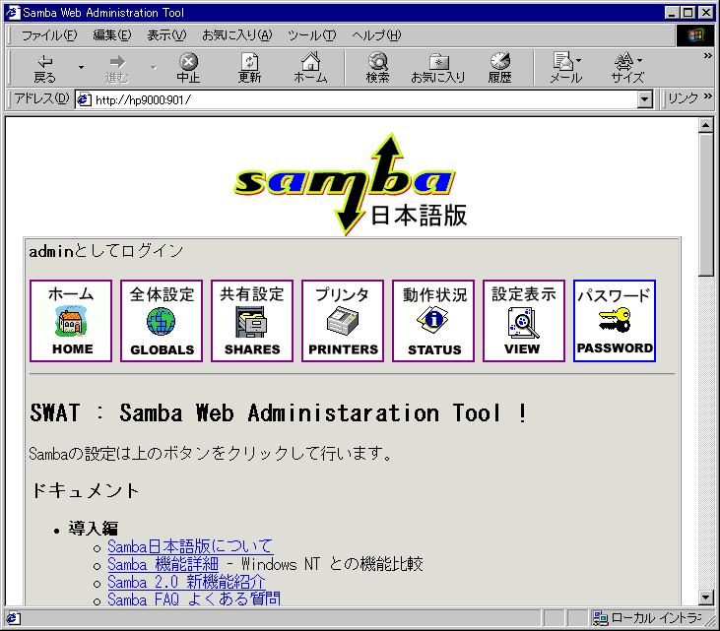The height and width of the screenshot is (631, 720).
Task: Expand the リンク links bar chevron
Action: 707,95
